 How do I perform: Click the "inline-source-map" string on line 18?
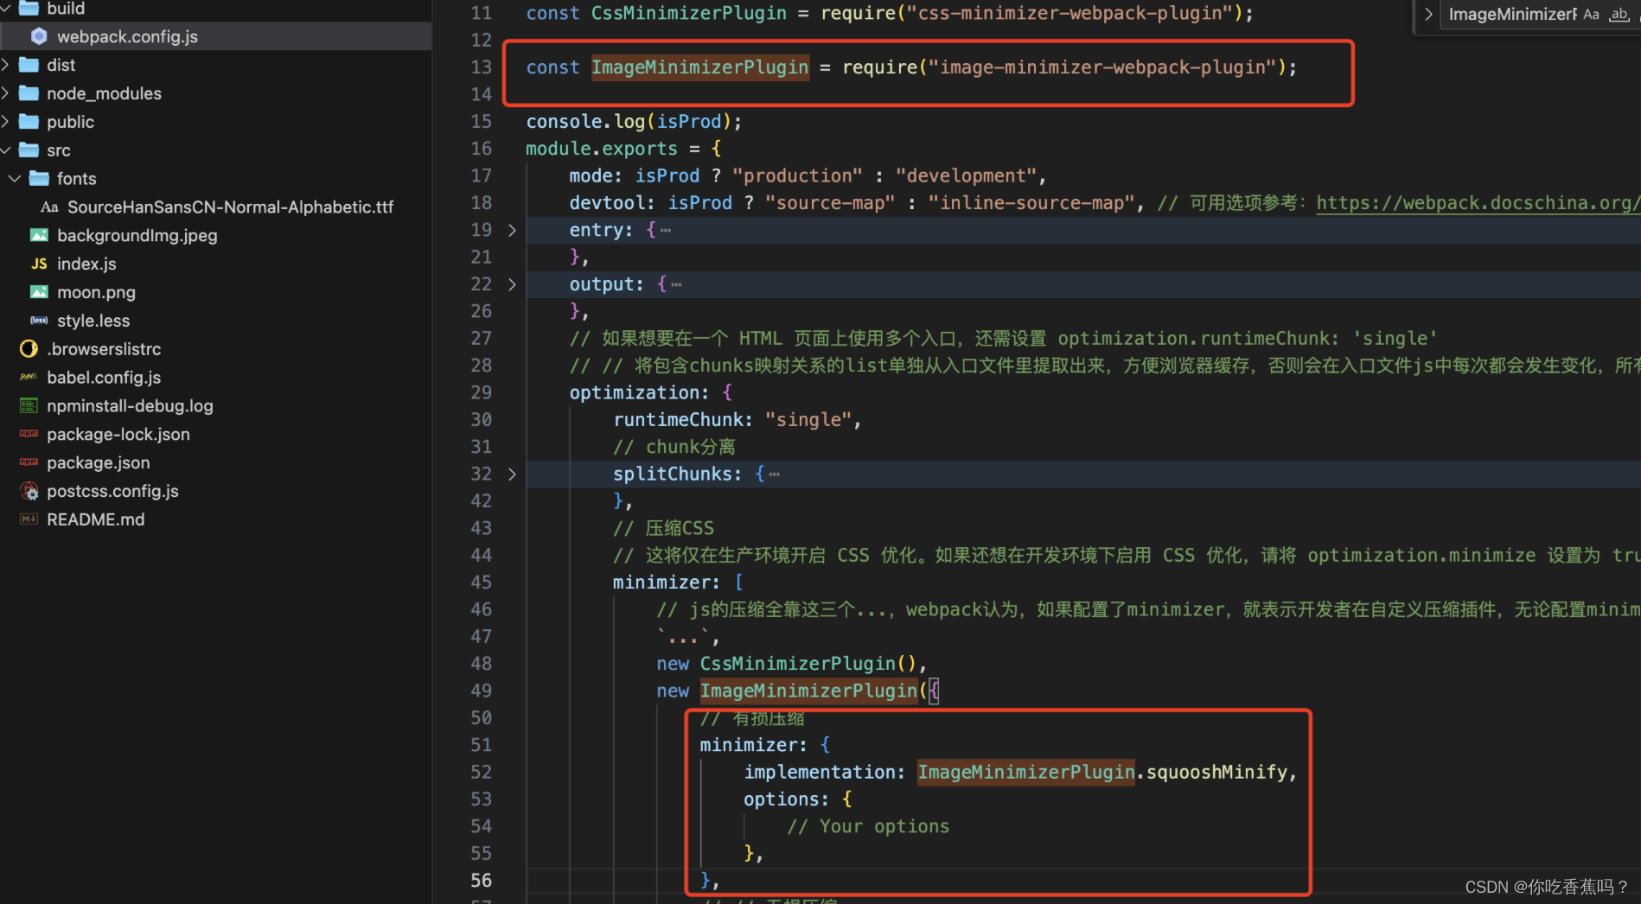(1031, 203)
